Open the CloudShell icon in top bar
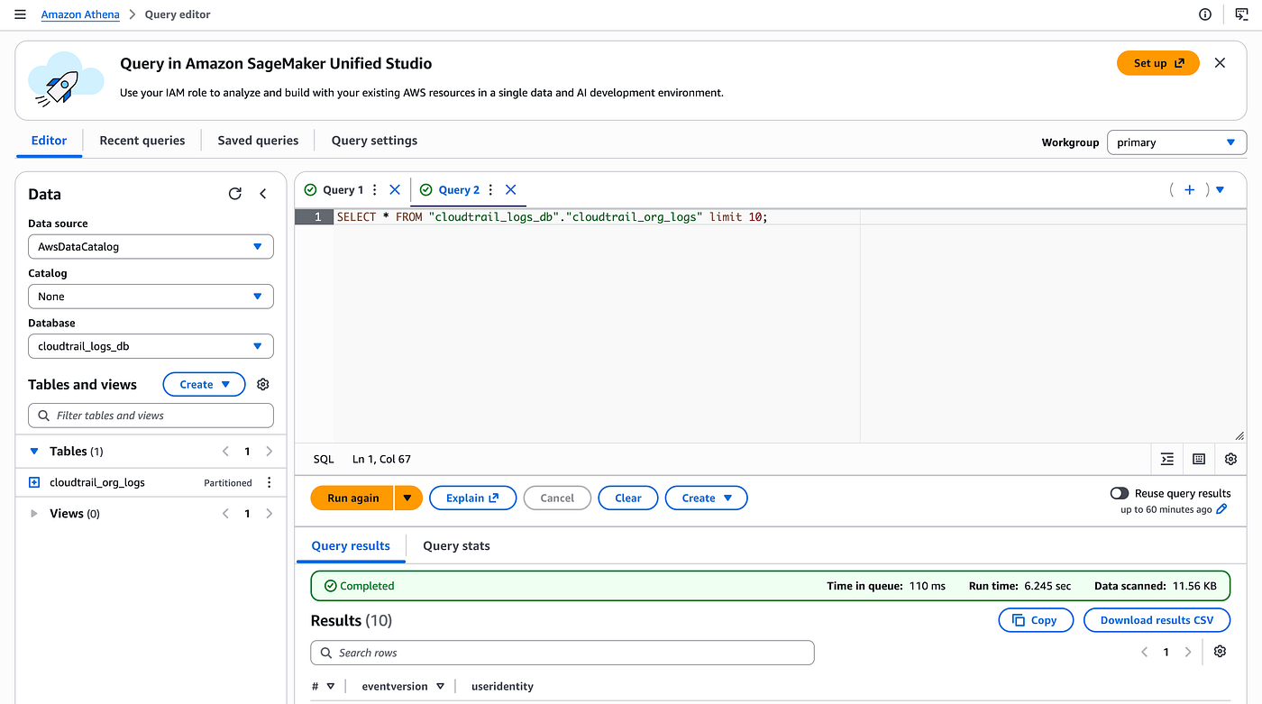Viewport: 1262px width, 704px height. pos(1241,14)
